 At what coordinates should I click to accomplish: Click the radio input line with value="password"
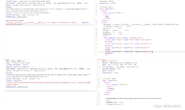129,44
